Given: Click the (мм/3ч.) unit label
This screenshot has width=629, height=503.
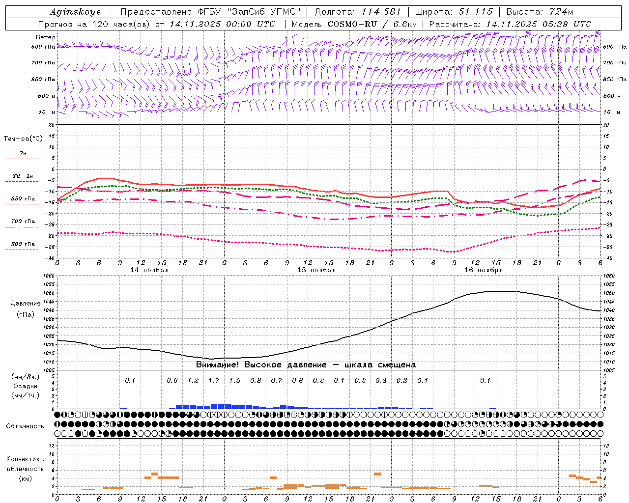Looking at the screenshot, I should click(26, 377).
